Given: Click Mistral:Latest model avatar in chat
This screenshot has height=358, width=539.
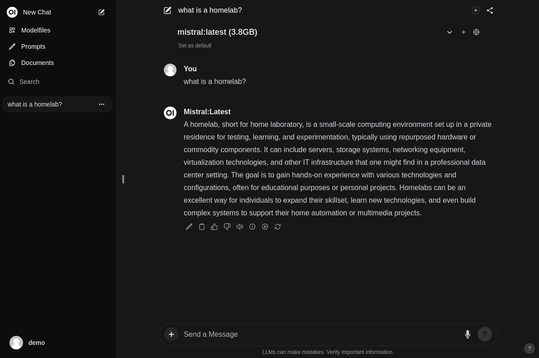Looking at the screenshot, I should (x=170, y=113).
